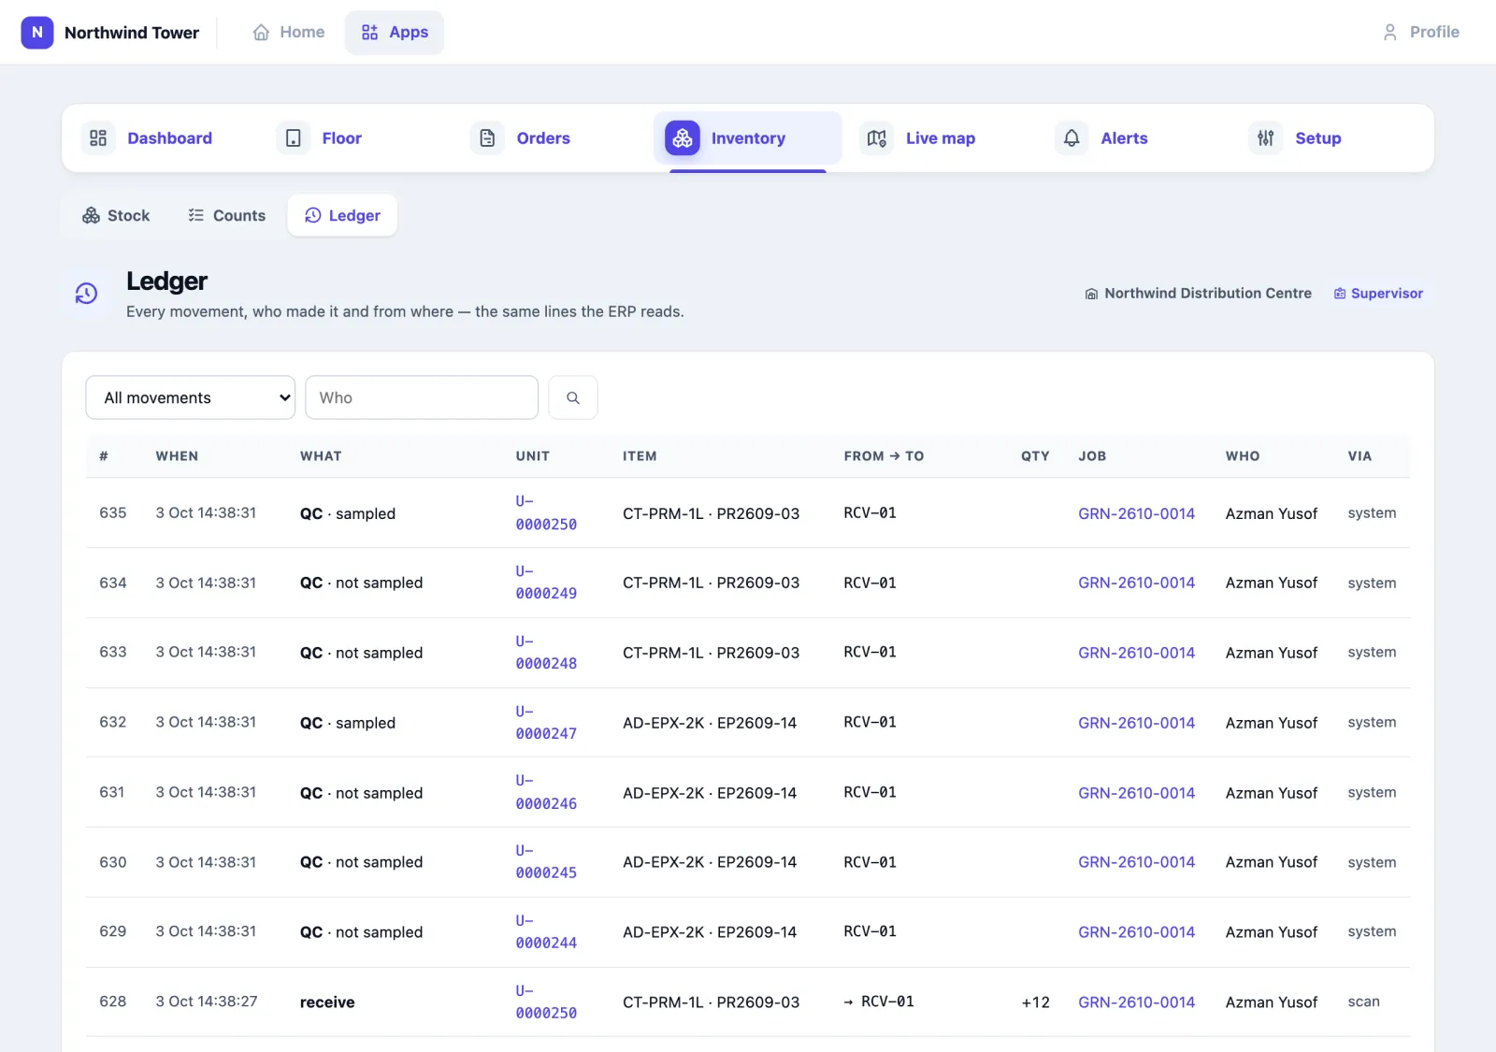The image size is (1496, 1052).
Task: Click the Northwind Tower logo icon
Action: [x=37, y=33]
